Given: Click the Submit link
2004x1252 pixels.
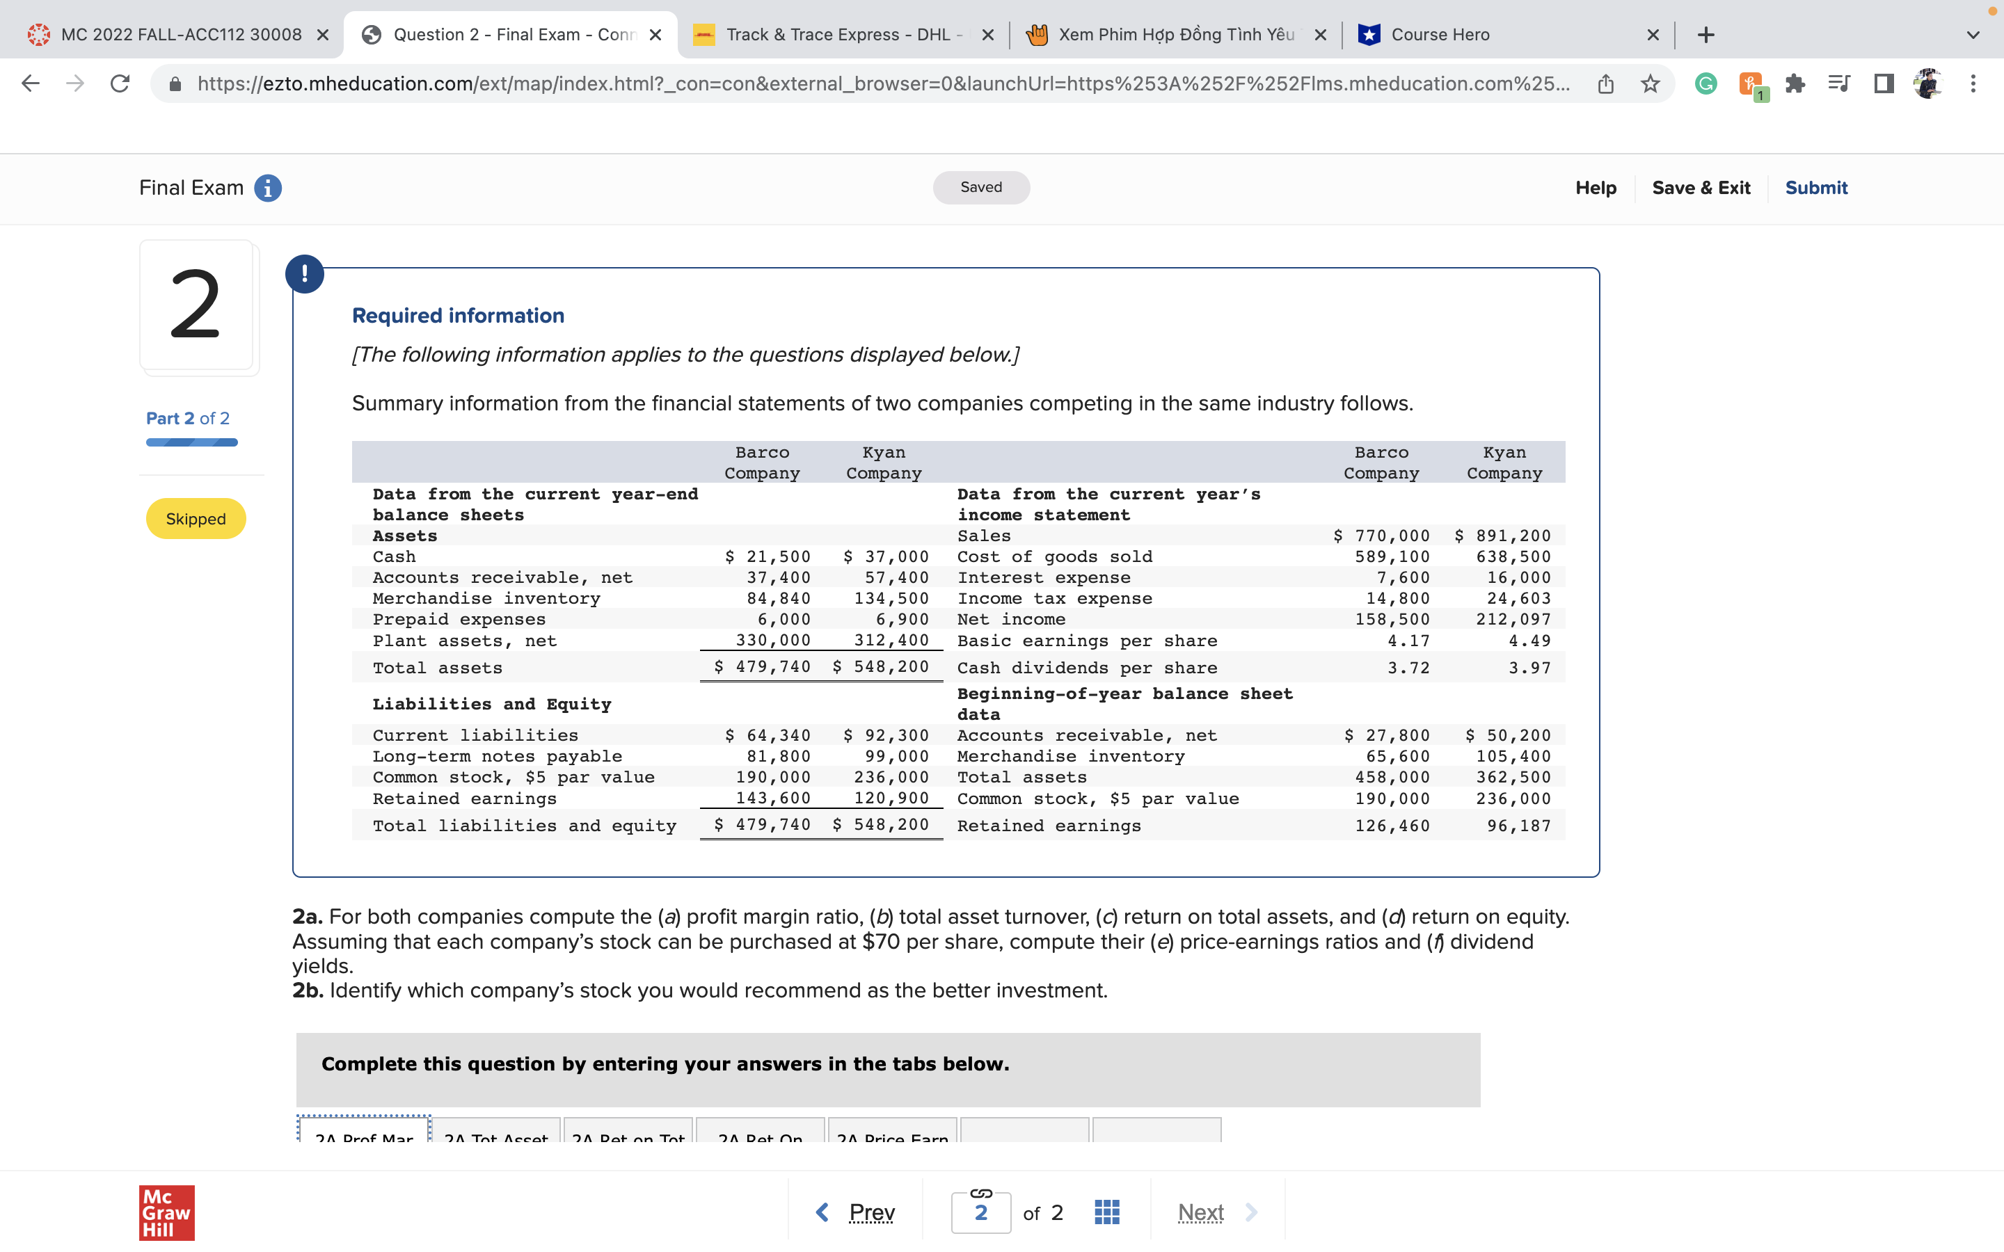Looking at the screenshot, I should pyautogui.click(x=1815, y=188).
